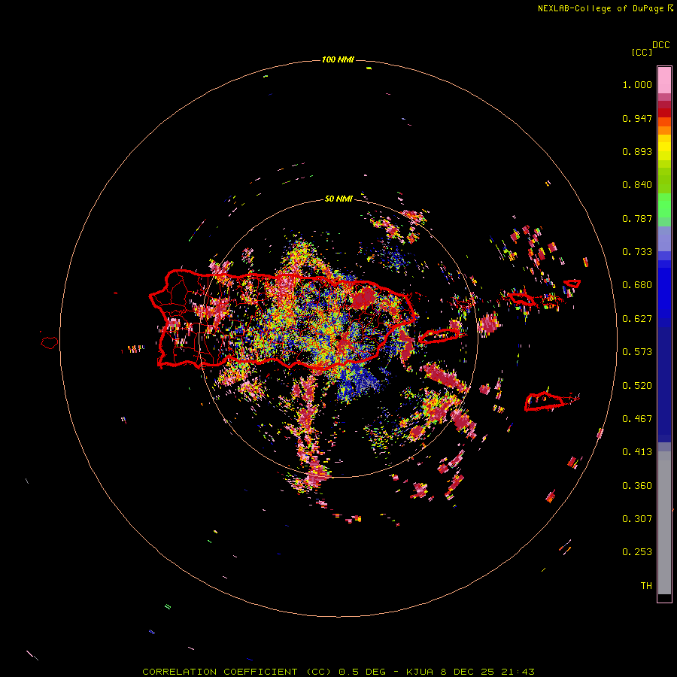
Task: Click the 0.733 color scale value
Action: click(x=637, y=252)
